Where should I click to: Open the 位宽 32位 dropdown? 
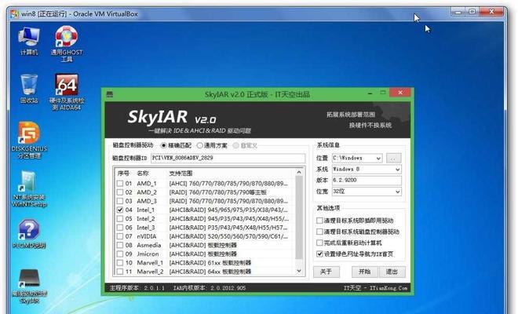pyautogui.click(x=367, y=192)
